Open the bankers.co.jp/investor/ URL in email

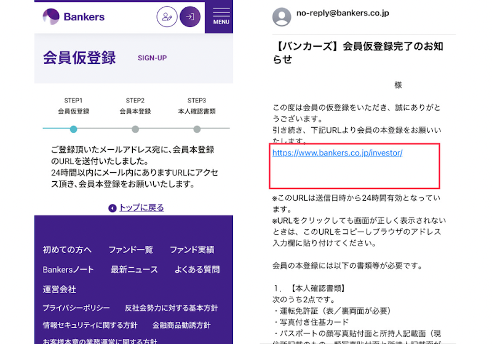click(x=337, y=153)
